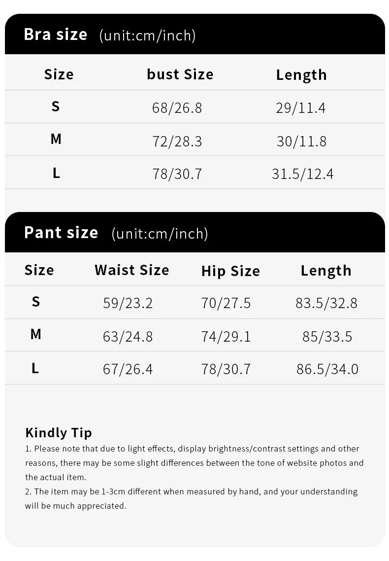Select bra length value 30/11.8
Viewport: 389px width, 561px height.
coord(301,141)
